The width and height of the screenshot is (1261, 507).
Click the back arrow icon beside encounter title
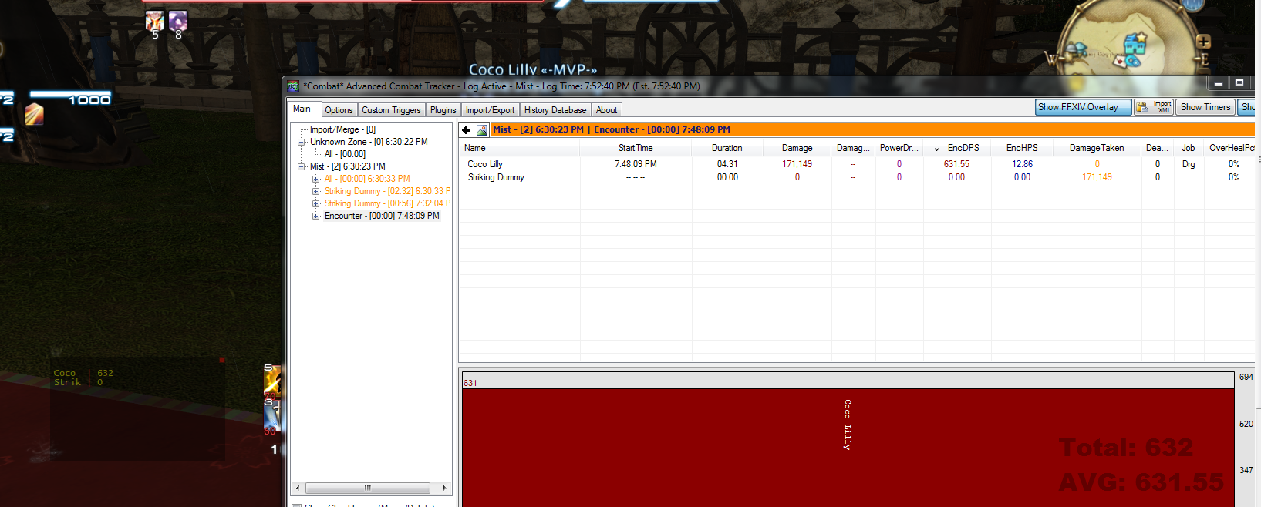(466, 129)
